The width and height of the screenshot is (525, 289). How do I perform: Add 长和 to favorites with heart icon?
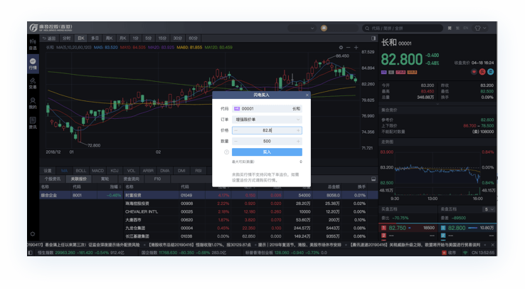click(x=474, y=72)
